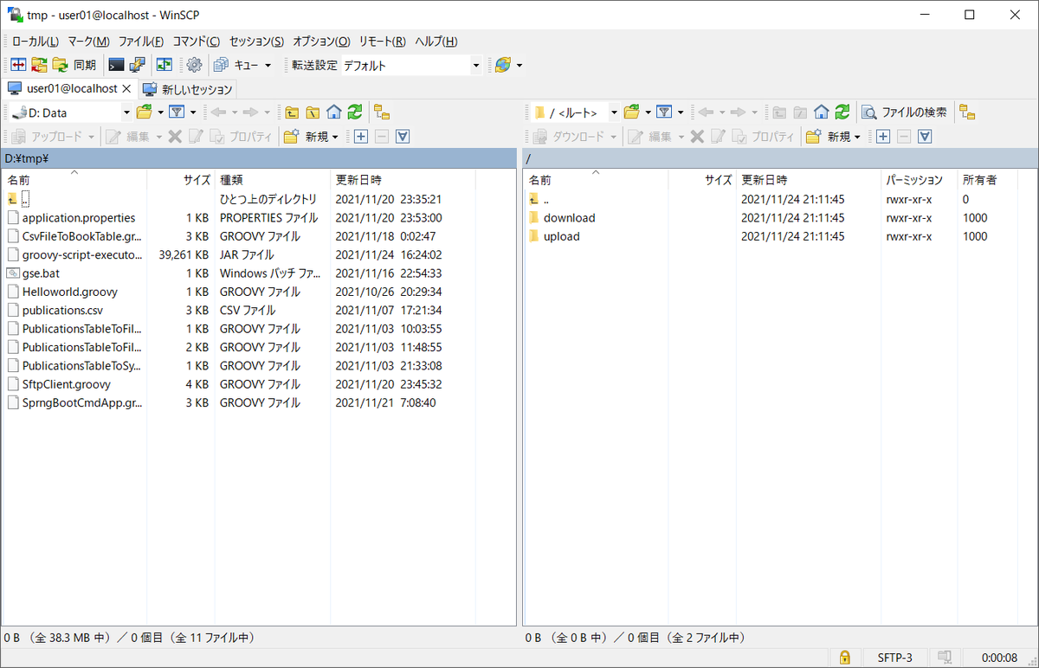The height and width of the screenshot is (668, 1039).
Task: Expand the remote 新規 dropdown arrow
Action: click(857, 136)
